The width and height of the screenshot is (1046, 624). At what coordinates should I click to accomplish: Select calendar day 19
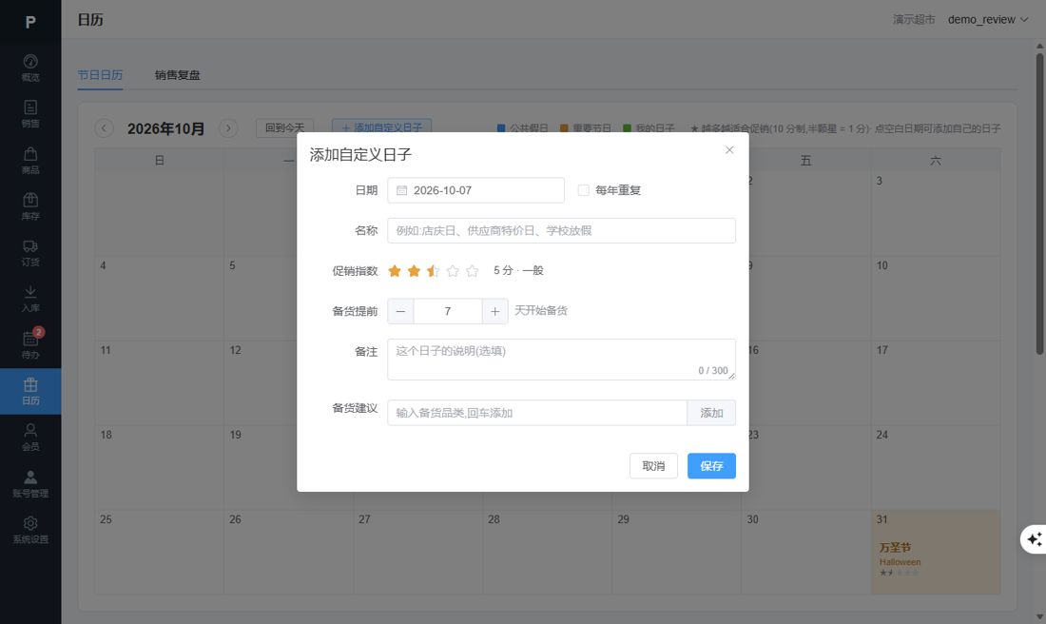261,468
